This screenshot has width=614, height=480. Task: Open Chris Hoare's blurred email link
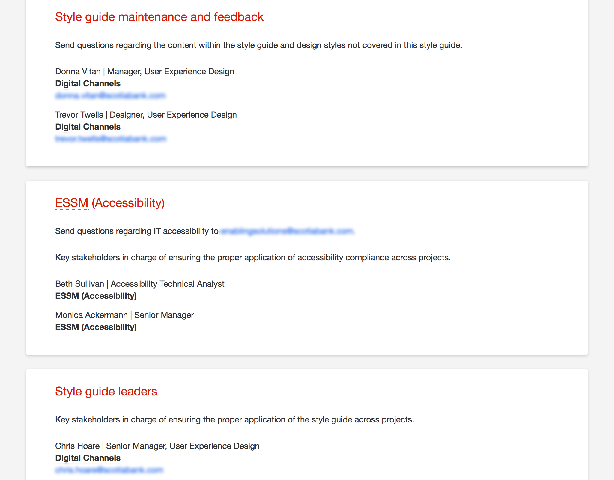coord(109,470)
